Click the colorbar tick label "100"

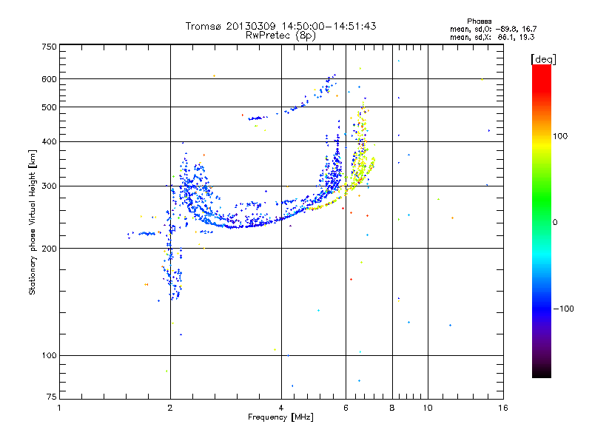[x=560, y=136]
